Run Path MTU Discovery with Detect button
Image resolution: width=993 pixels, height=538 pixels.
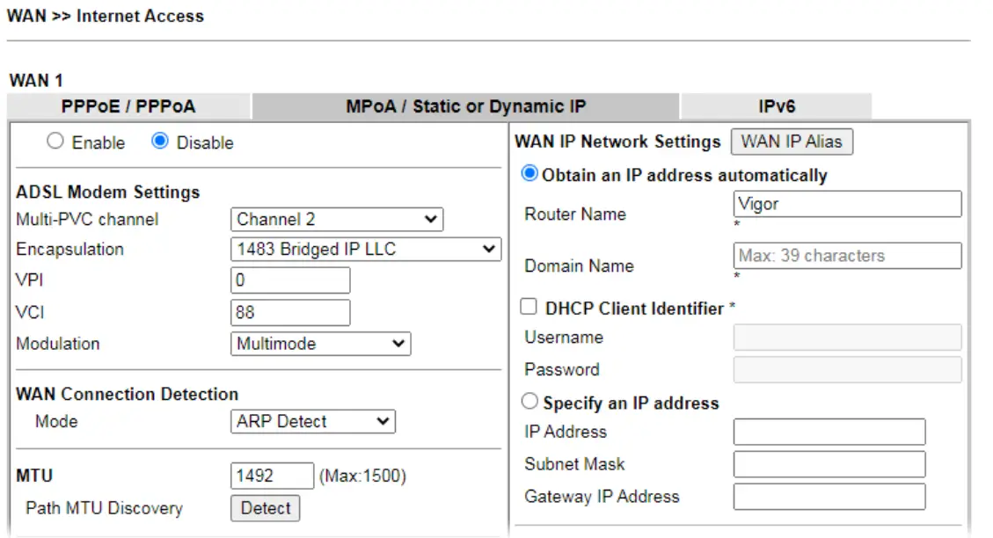(265, 507)
